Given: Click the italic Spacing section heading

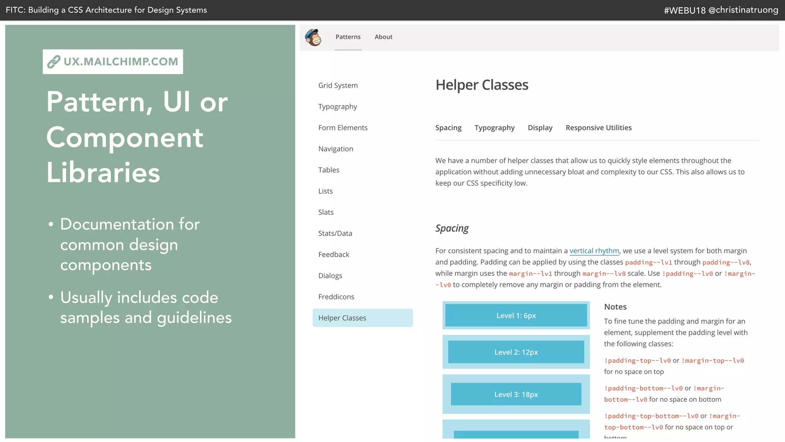Looking at the screenshot, I should (x=452, y=228).
